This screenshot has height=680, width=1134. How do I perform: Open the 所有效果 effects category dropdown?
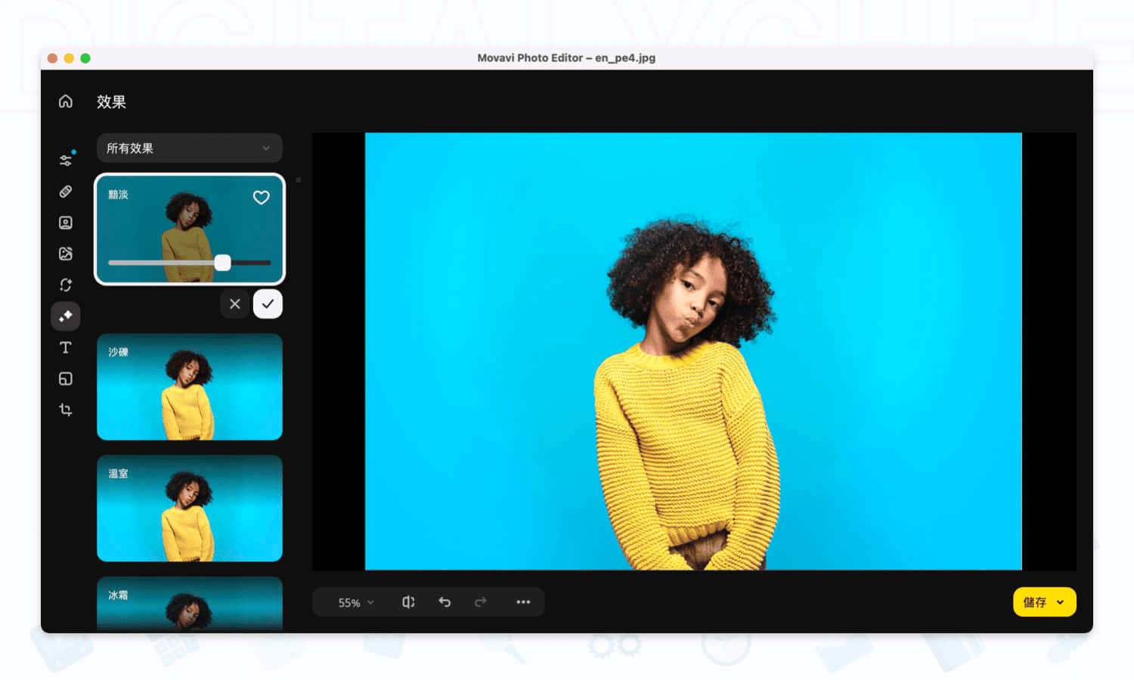[x=189, y=148]
